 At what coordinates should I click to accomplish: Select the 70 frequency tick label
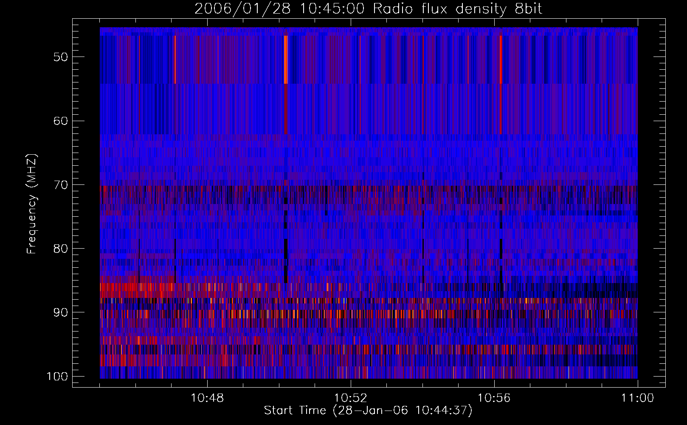coord(61,185)
